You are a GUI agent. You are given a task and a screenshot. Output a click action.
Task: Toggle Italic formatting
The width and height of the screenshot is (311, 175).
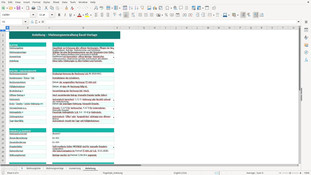coord(65,15)
